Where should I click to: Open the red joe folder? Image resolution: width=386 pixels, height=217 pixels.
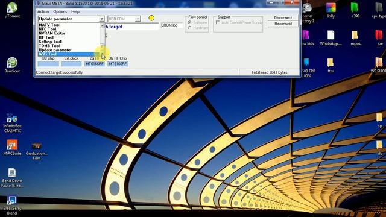[379, 38]
